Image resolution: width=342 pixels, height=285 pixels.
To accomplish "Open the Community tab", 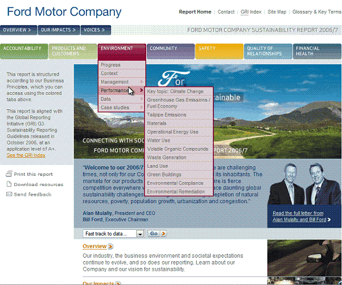I will [x=170, y=51].
